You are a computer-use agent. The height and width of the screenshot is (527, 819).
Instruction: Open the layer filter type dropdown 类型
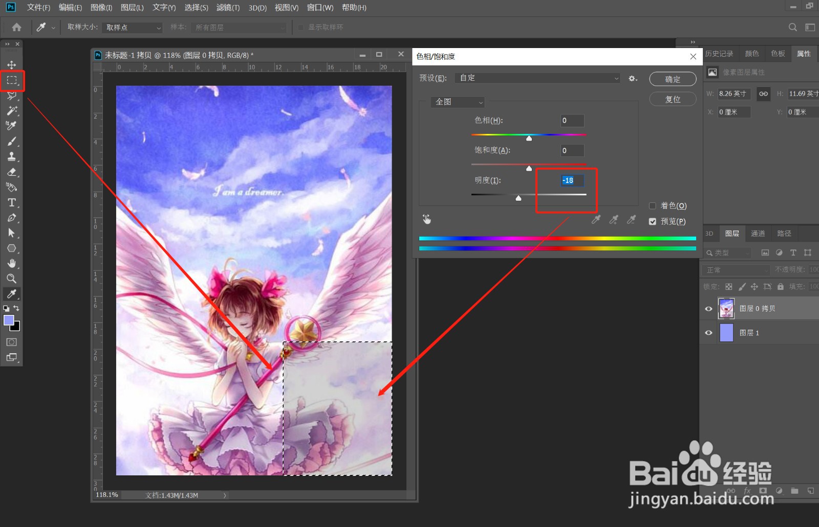click(727, 253)
